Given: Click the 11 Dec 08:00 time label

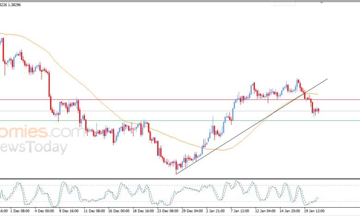Looking at the screenshot, I should (x=94, y=211).
